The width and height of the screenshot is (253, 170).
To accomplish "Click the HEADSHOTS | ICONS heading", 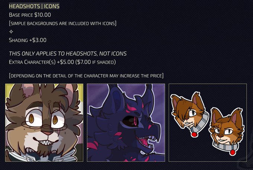I will tap(34, 6).
